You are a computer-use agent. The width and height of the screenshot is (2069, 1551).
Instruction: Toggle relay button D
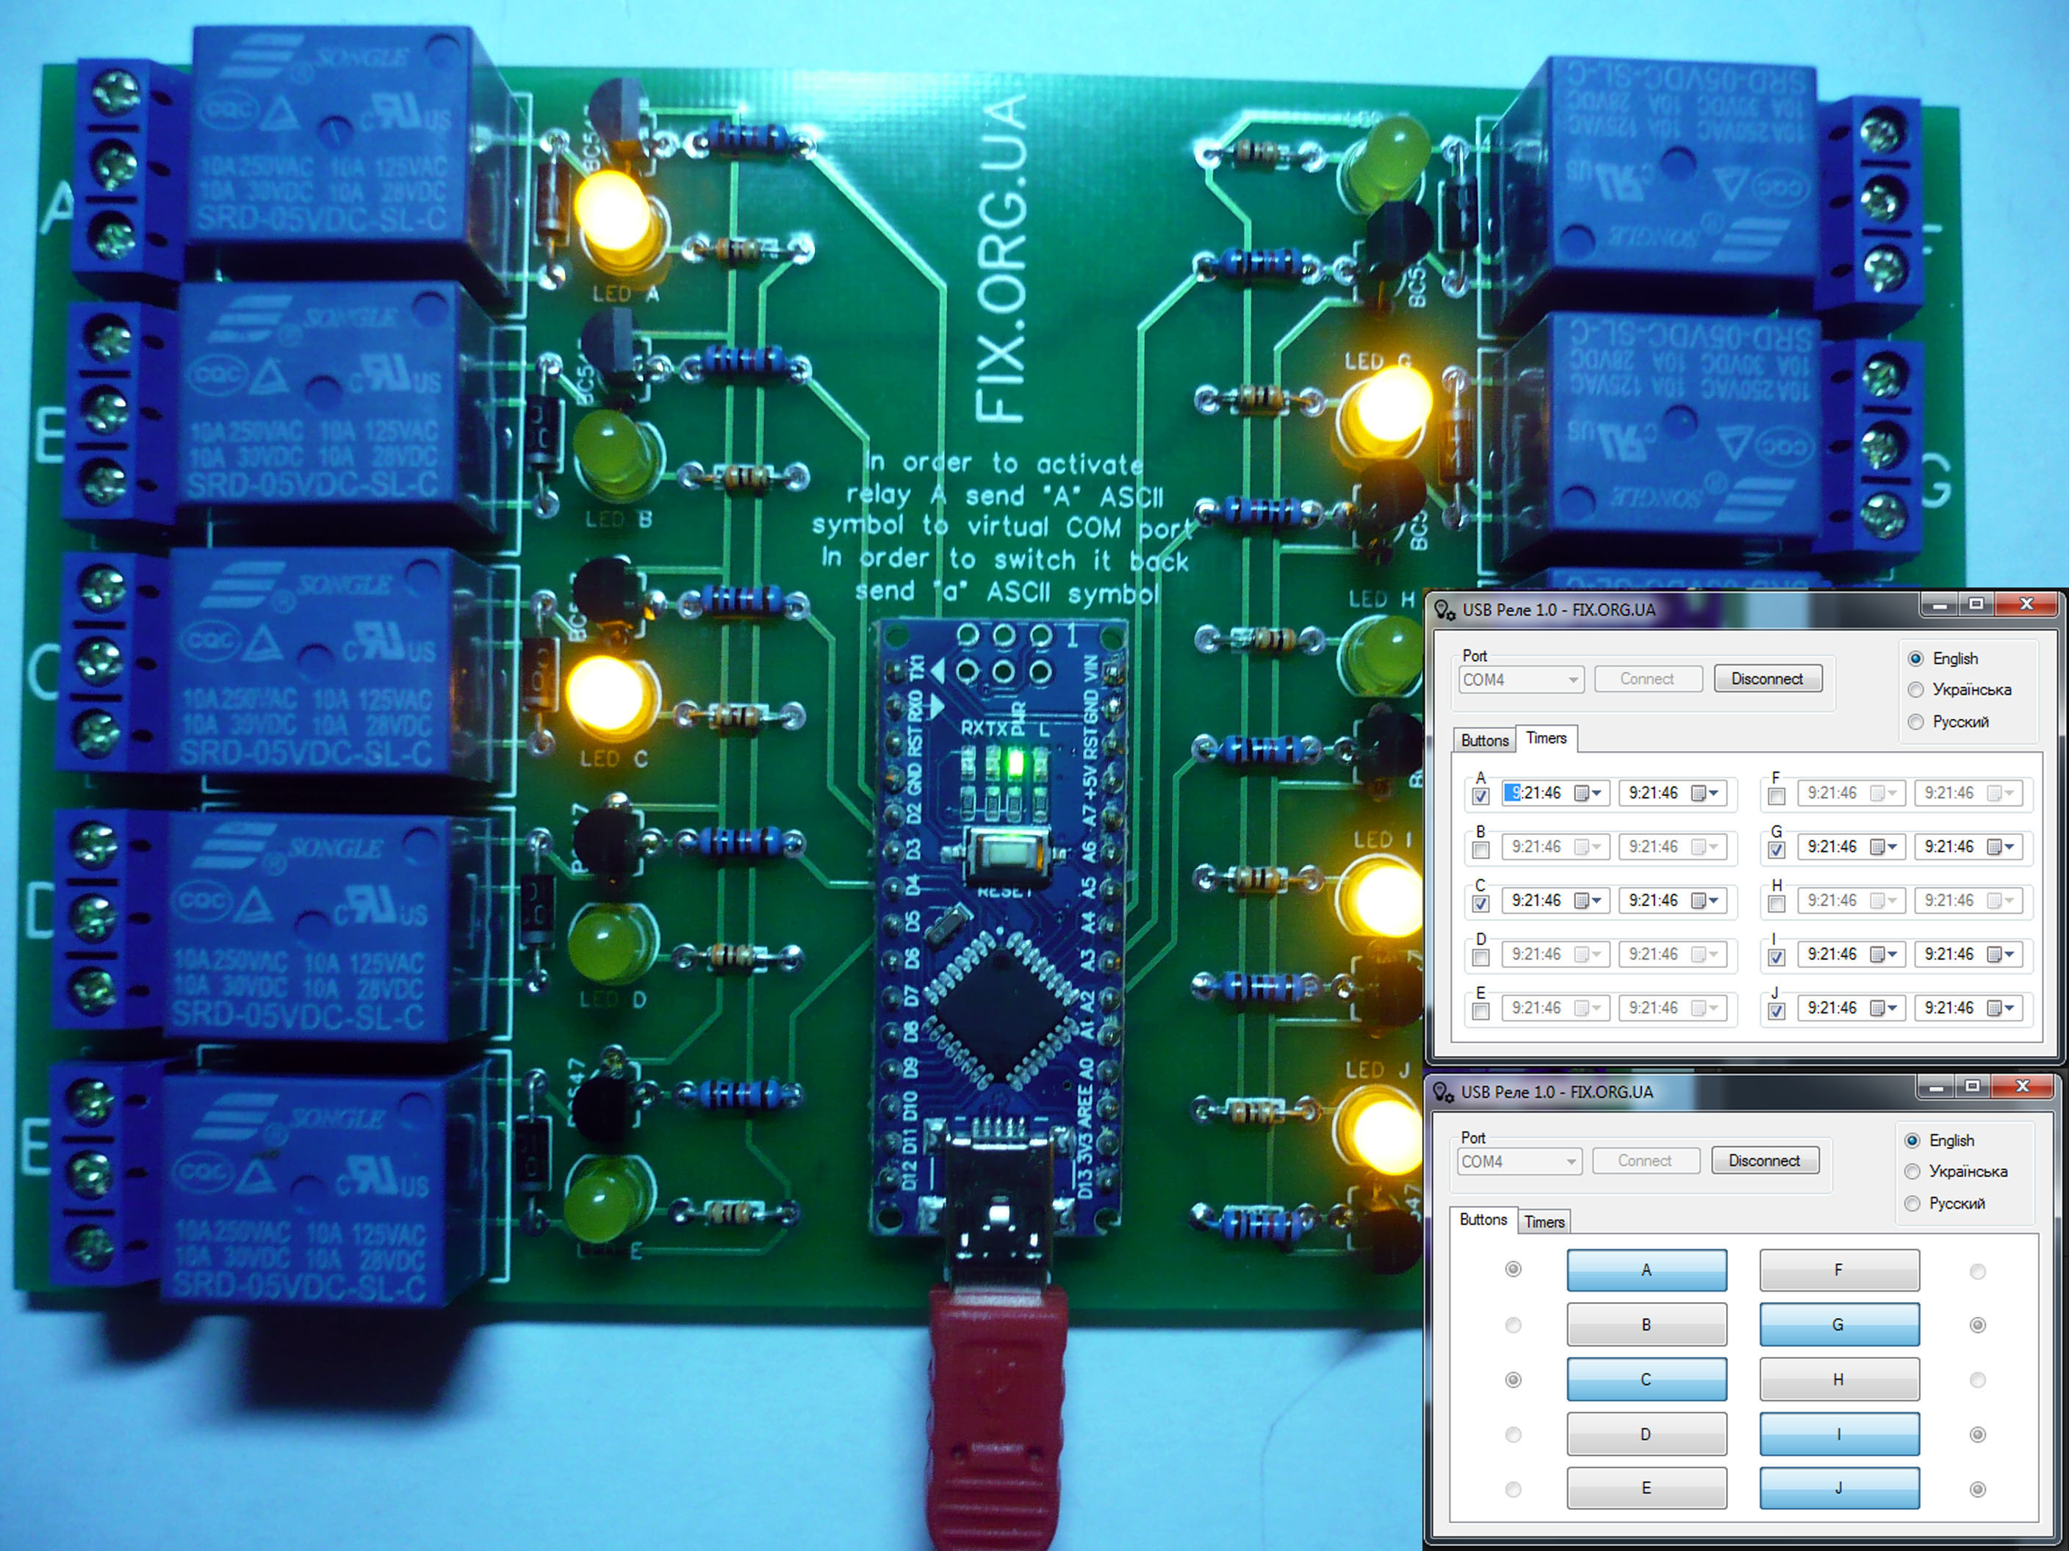(1647, 1434)
